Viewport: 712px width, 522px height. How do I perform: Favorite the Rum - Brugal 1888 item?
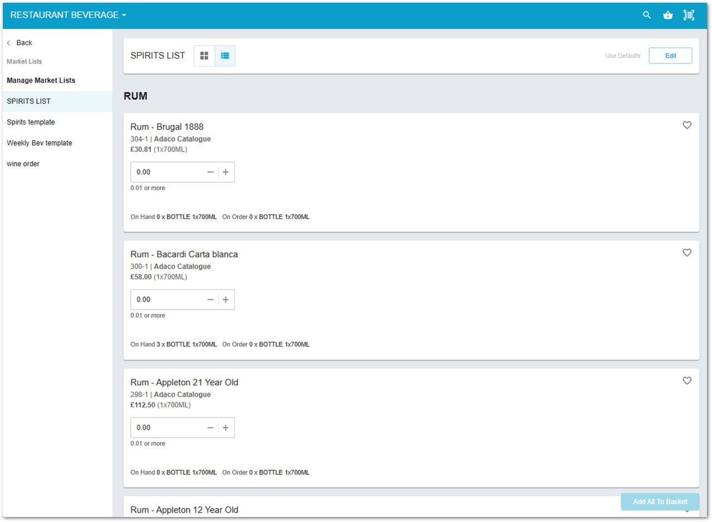point(687,125)
